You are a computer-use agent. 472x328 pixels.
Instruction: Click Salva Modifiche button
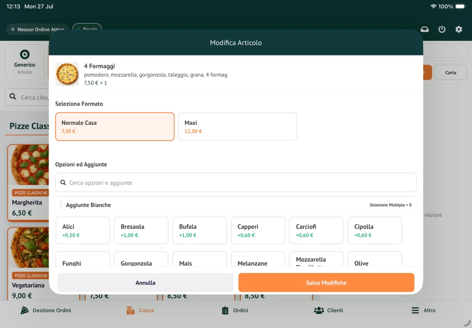pyautogui.click(x=326, y=283)
